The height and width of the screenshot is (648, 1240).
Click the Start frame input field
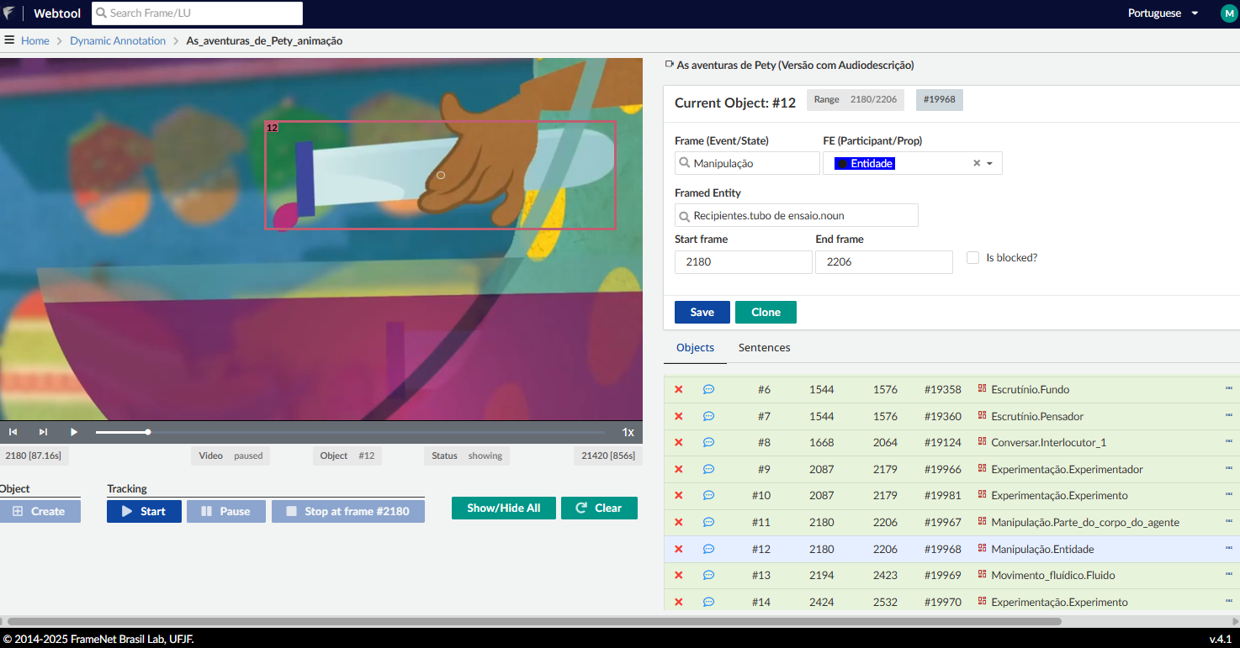[743, 261]
